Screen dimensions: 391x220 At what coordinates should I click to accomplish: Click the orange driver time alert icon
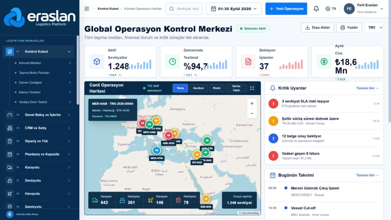273,121
